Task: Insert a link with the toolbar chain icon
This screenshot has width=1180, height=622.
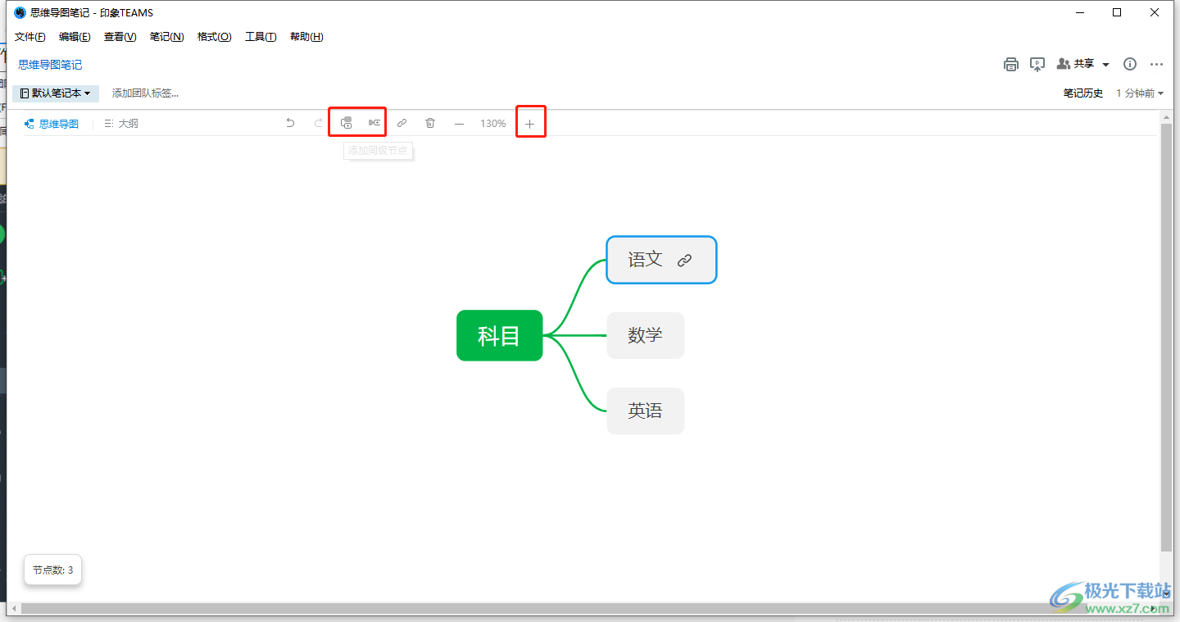Action: (x=402, y=123)
